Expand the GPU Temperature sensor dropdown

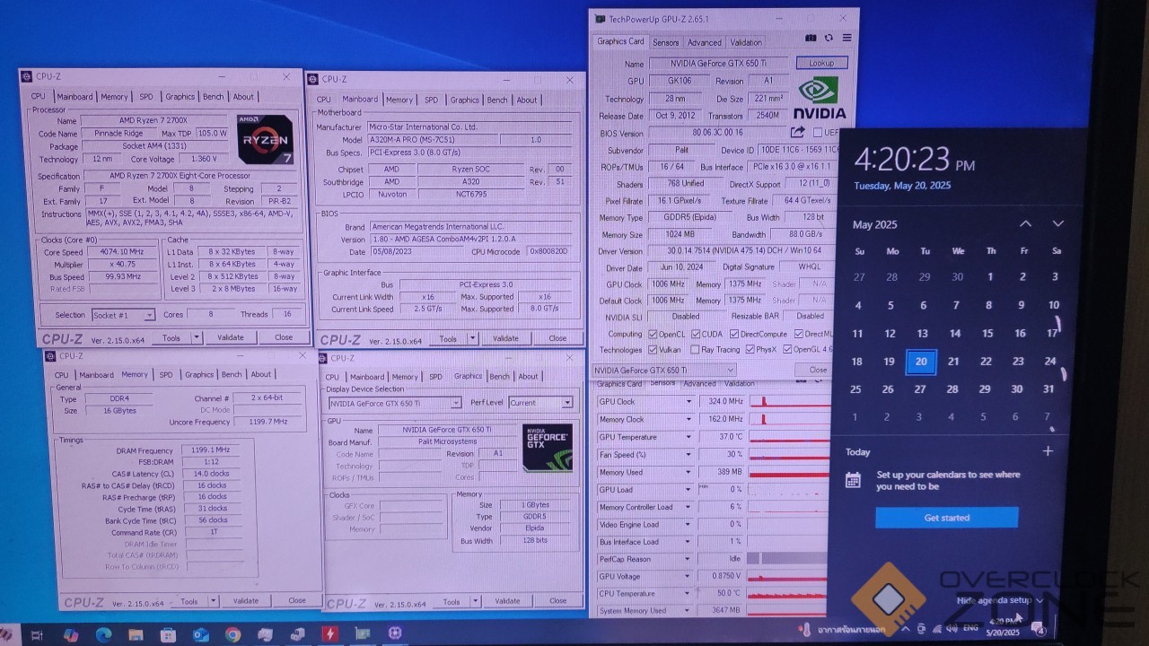(689, 437)
